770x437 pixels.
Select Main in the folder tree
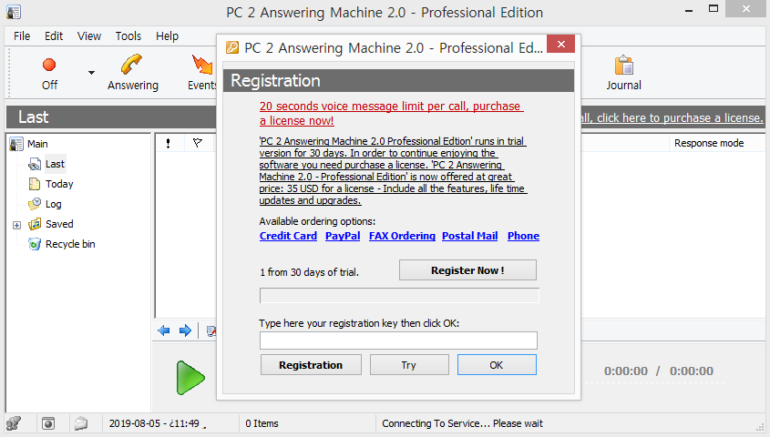coord(37,144)
